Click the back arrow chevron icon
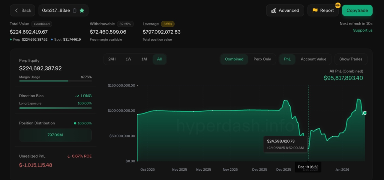 tap(16, 10)
